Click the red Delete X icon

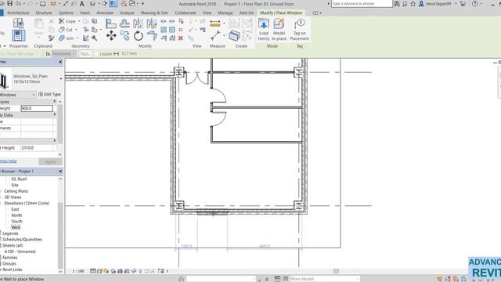pyautogui.click(x=181, y=38)
